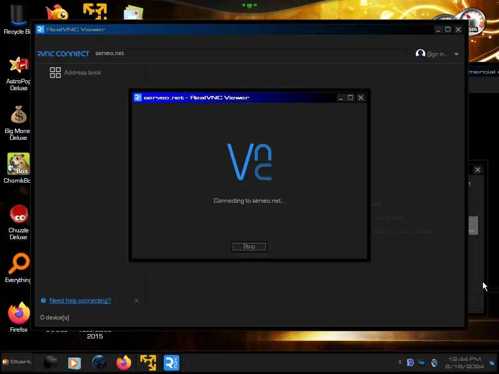Close the serveo.net connection dialog
The height and width of the screenshot is (374, 499).
pos(361,97)
